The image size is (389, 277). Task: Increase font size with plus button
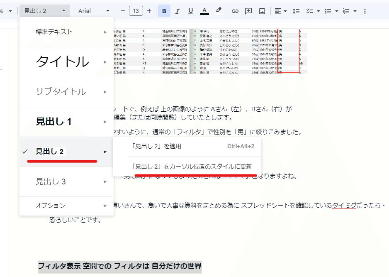click(149, 11)
